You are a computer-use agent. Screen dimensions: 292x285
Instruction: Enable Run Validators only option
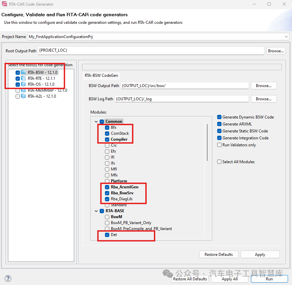[219, 145]
